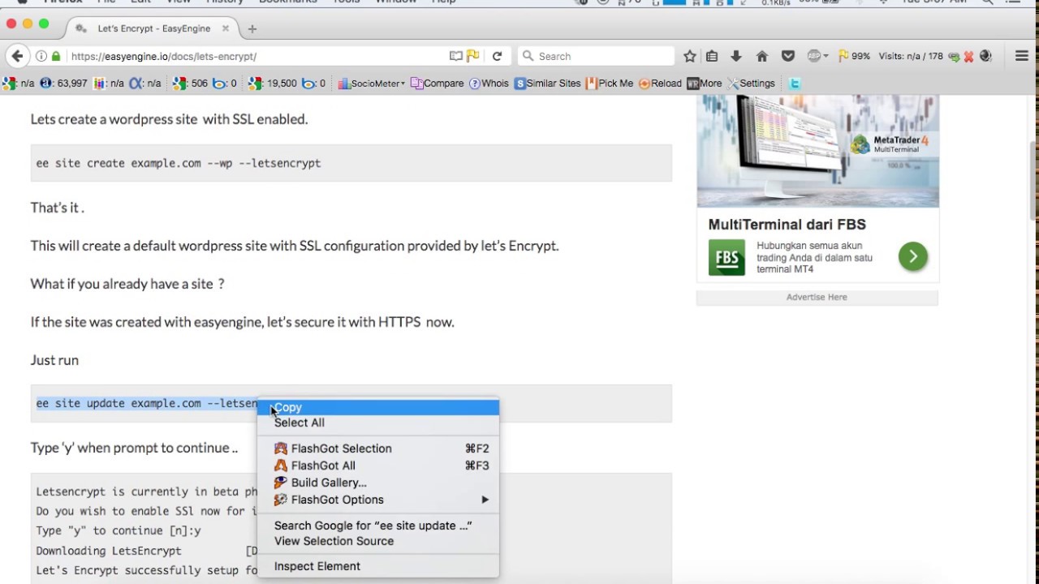This screenshot has width=1039, height=584.
Task: Click the page vertical scrollbar
Action: [1033, 180]
